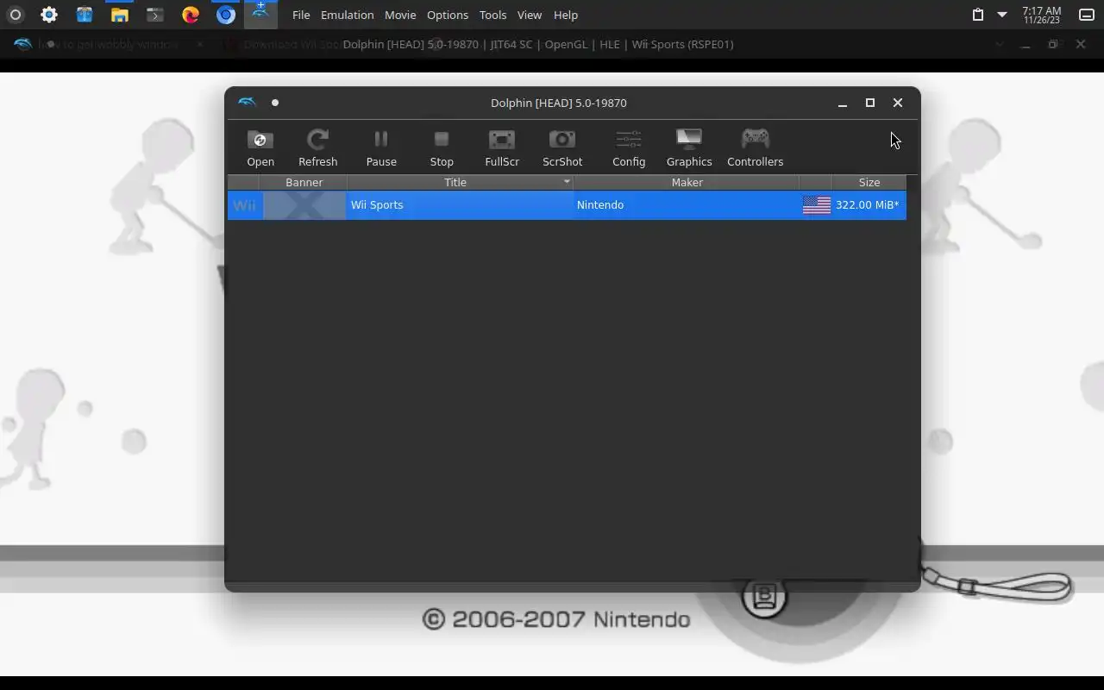This screenshot has height=690, width=1104.
Task: Open the Firefox icon in the taskbar
Action: click(x=191, y=15)
